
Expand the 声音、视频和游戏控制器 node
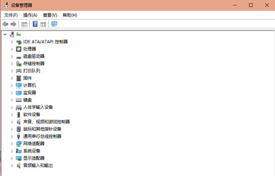click(12, 122)
